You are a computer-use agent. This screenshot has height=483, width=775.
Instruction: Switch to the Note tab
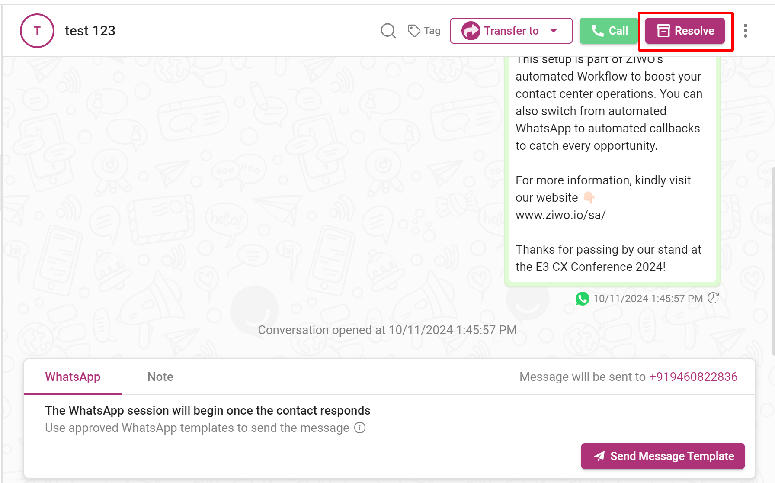click(x=160, y=377)
